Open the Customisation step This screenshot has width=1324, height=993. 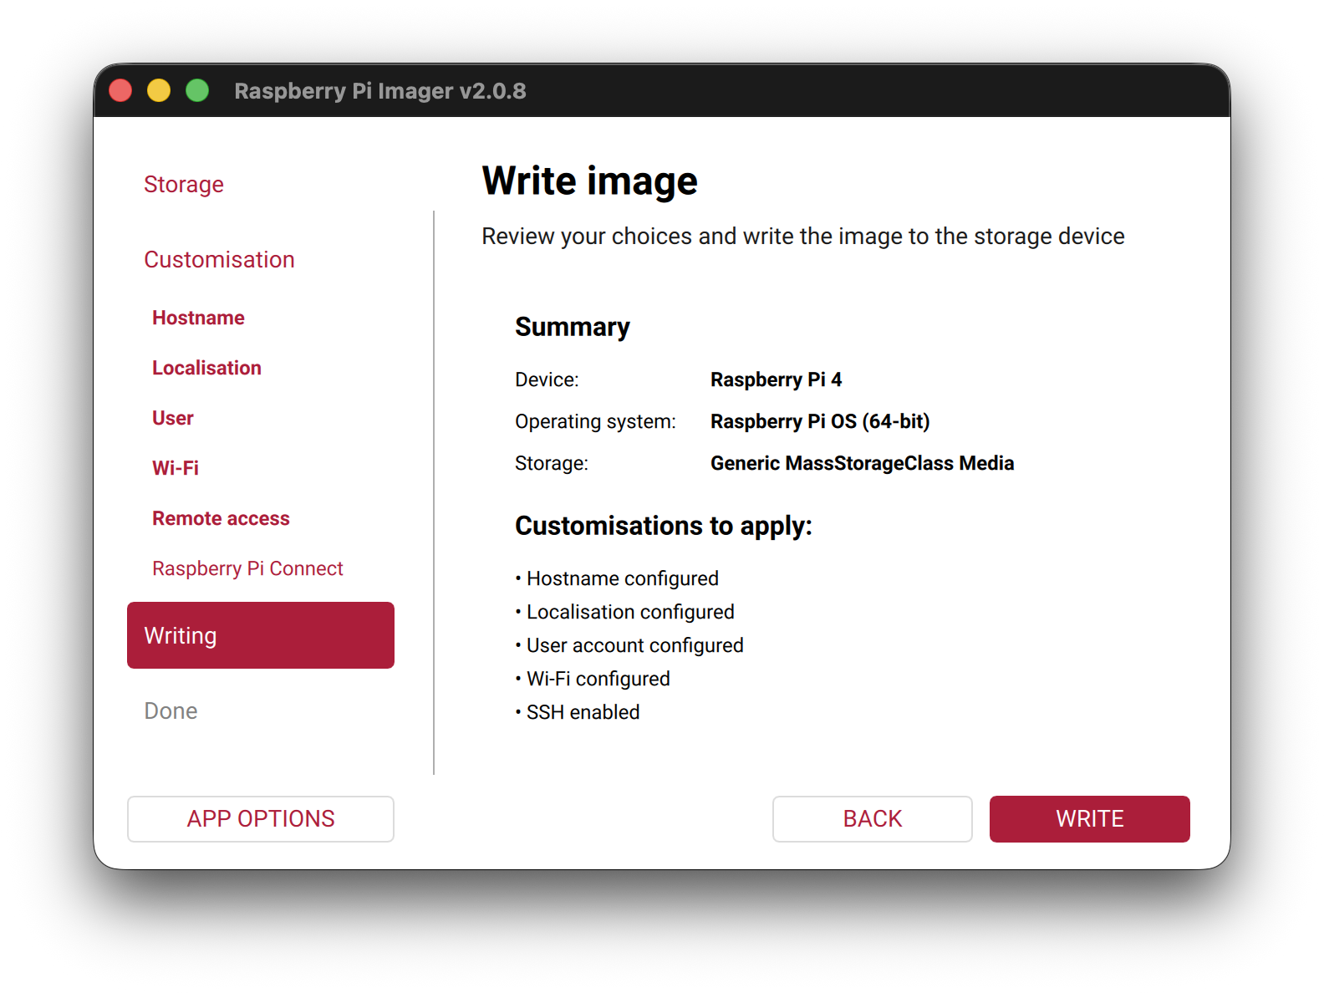(219, 259)
